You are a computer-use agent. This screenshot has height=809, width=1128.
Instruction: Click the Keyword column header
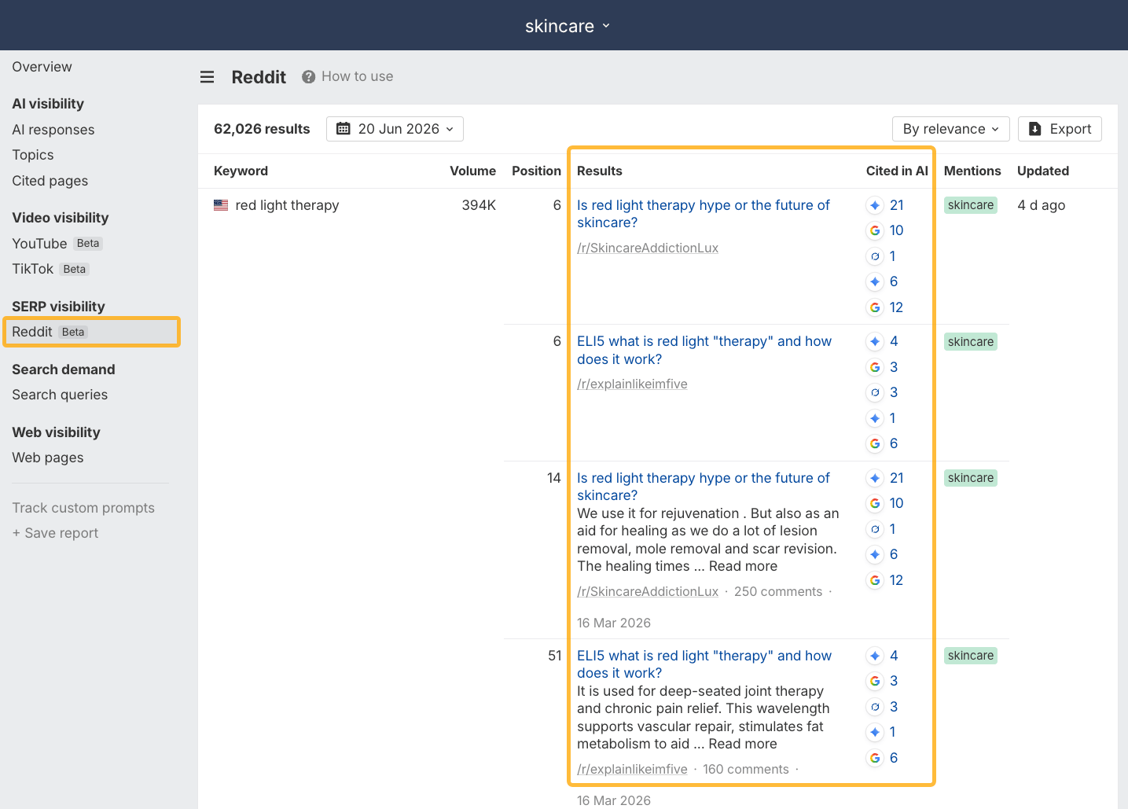coord(241,171)
